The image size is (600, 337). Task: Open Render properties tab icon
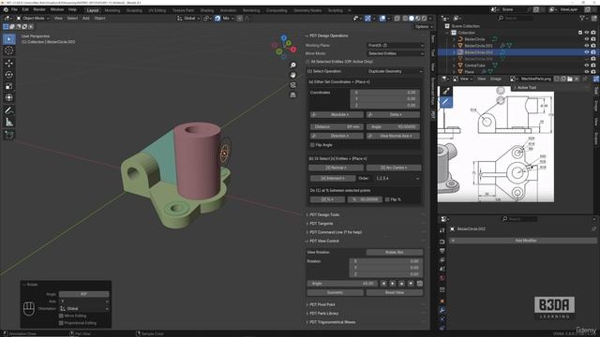(442, 242)
